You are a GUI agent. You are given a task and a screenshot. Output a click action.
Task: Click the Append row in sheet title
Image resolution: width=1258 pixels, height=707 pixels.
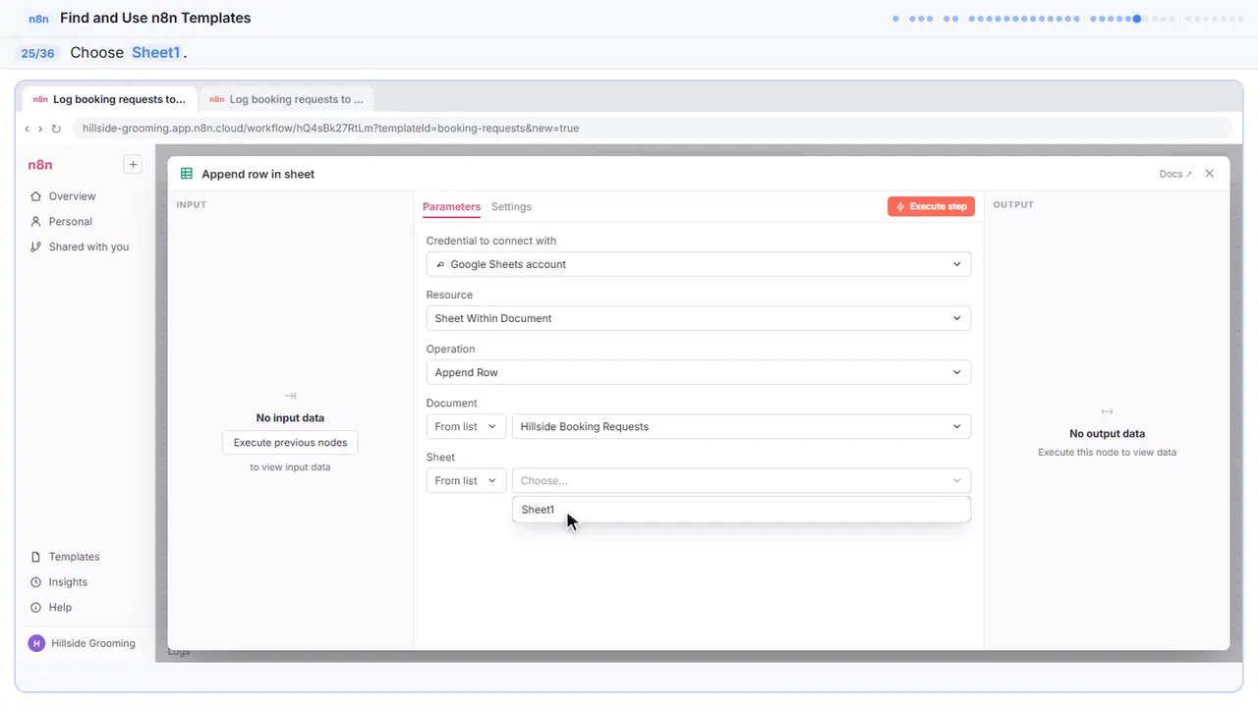(x=258, y=174)
